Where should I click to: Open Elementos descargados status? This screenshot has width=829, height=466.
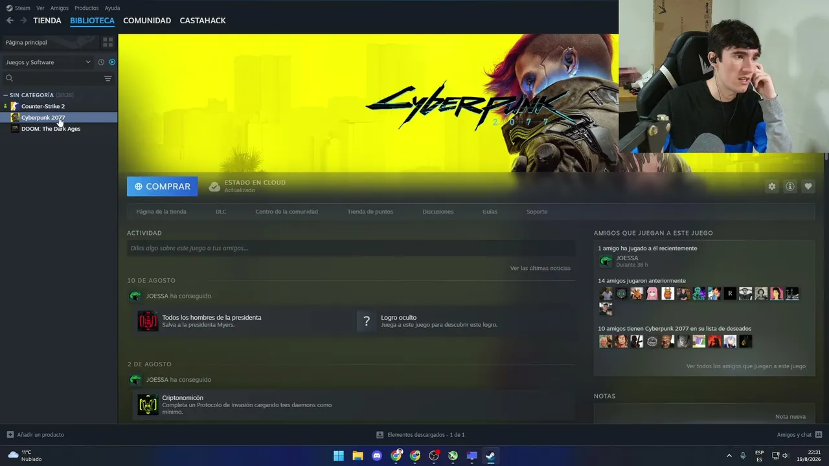[426, 435]
